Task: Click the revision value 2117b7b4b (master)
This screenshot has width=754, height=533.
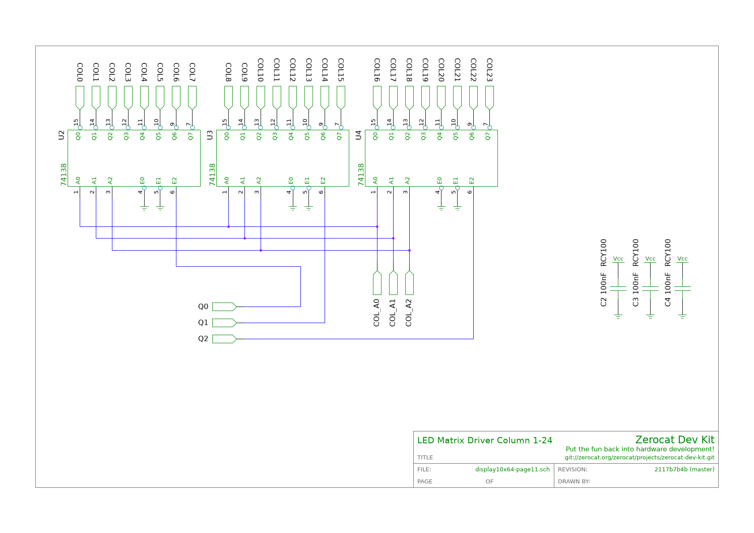Action: (x=685, y=469)
